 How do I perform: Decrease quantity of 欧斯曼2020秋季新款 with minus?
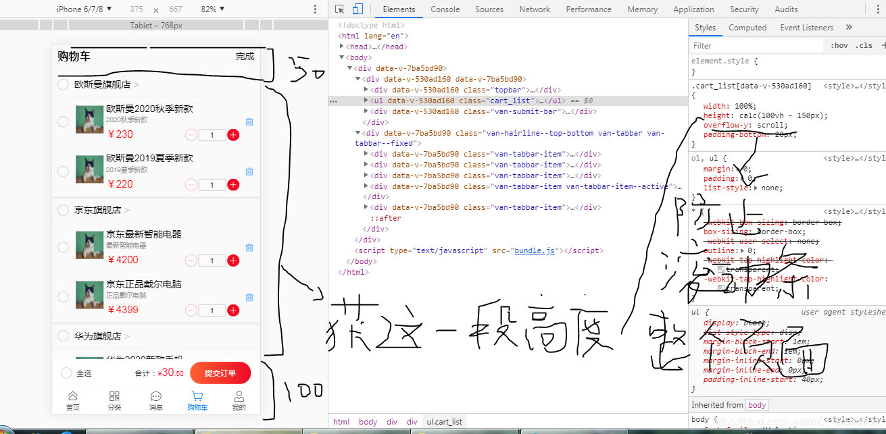coord(191,135)
